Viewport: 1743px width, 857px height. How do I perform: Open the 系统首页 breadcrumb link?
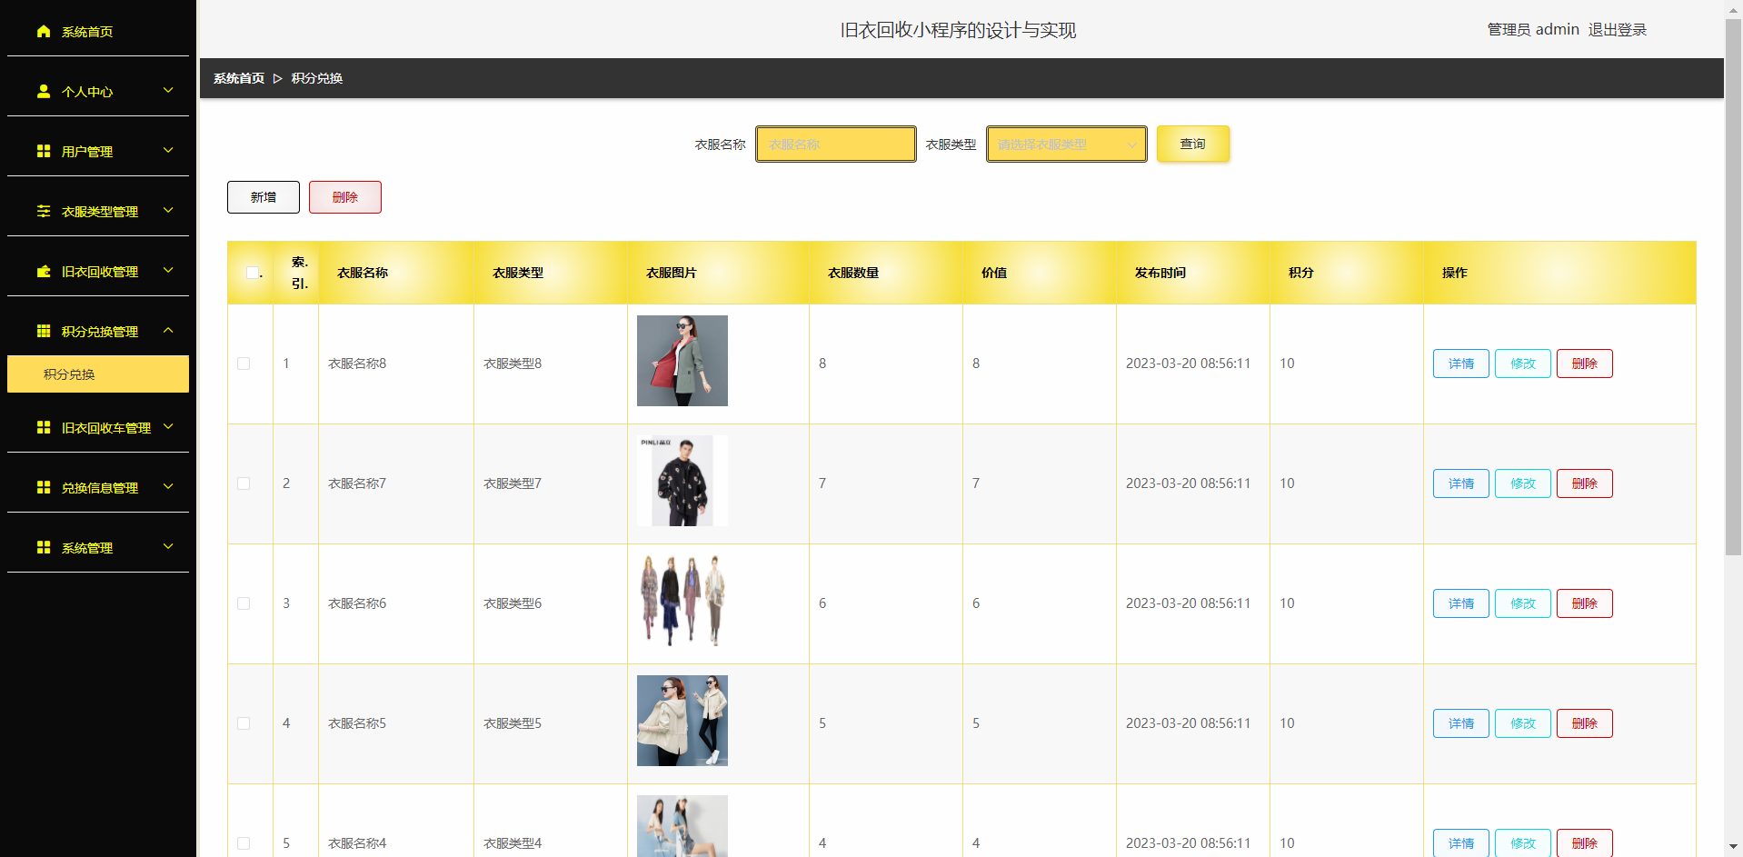tap(239, 79)
